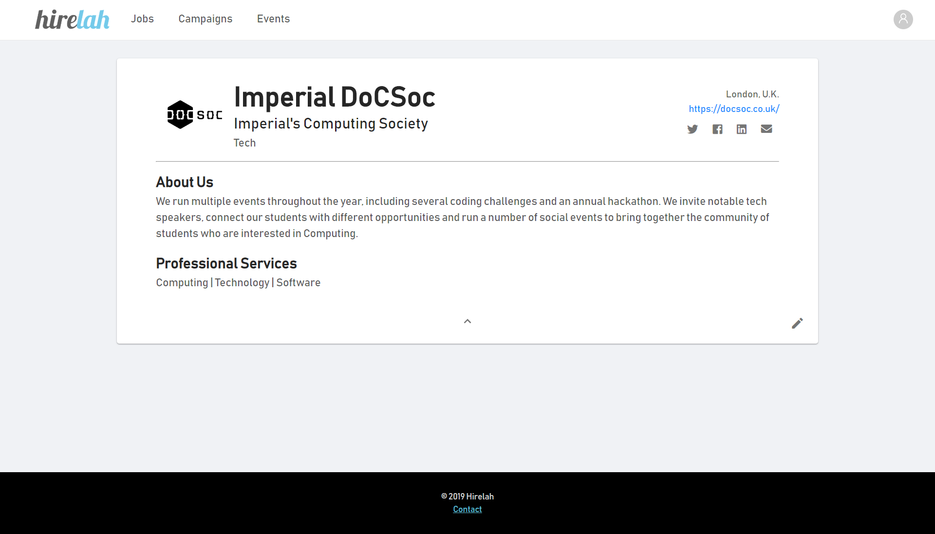Click the Contact link in footer
Screen dimensions: 935x534
[x=467, y=509]
